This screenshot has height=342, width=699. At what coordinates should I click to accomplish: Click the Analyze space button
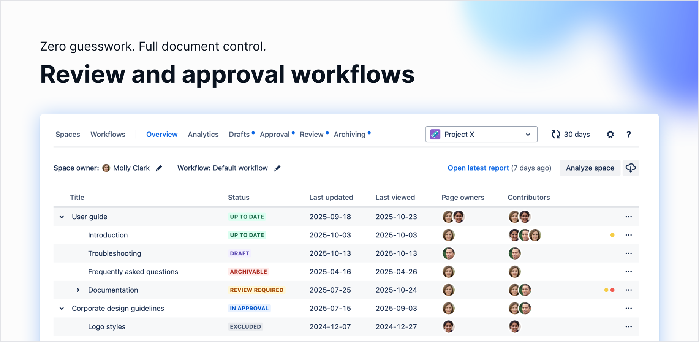pyautogui.click(x=590, y=168)
